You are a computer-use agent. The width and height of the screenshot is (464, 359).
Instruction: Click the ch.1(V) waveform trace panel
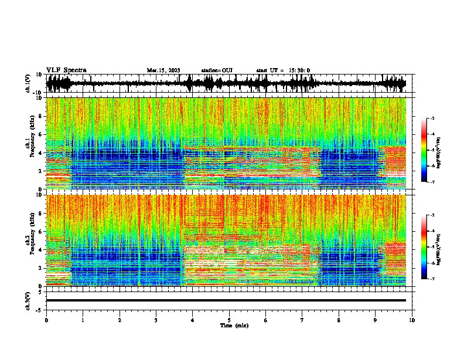[230, 83]
